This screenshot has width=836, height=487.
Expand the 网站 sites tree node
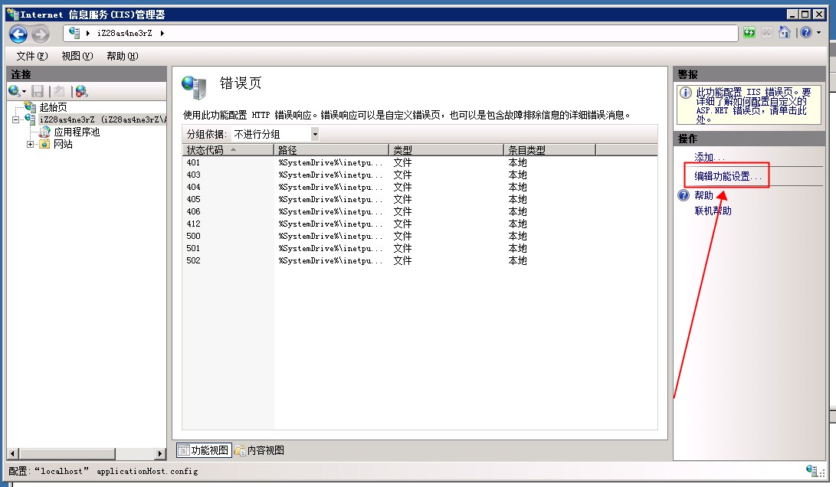click(31, 144)
